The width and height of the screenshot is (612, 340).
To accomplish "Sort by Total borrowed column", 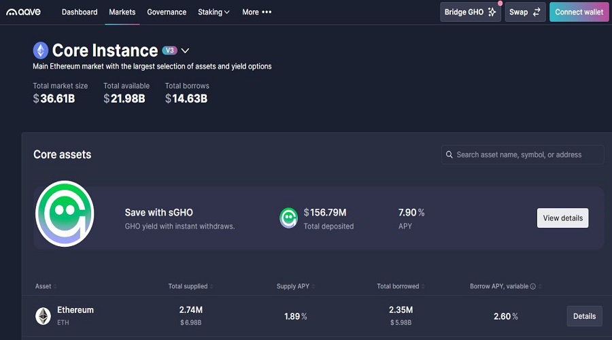I will point(401,286).
